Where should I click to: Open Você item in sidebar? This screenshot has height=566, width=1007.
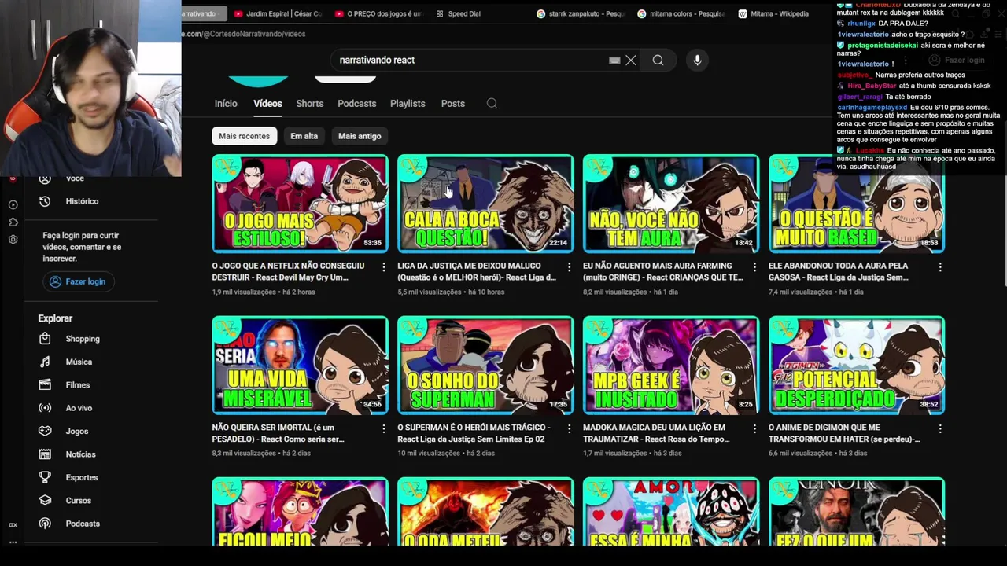tap(75, 178)
